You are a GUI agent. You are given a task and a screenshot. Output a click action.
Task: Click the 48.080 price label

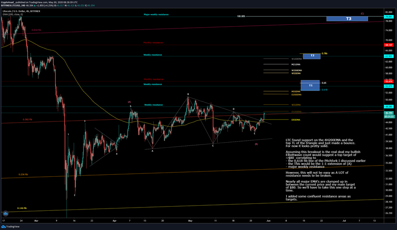tap(389, 107)
